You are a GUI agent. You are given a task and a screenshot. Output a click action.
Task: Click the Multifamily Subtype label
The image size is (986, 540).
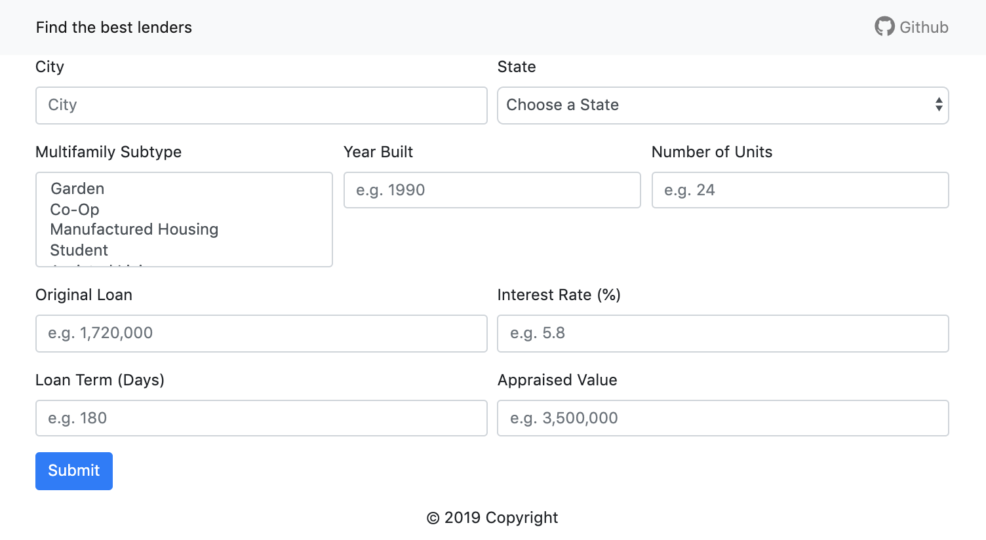(109, 152)
